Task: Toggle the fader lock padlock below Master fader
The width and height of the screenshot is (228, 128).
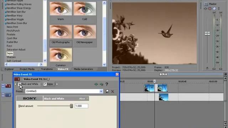Action: click(207, 68)
